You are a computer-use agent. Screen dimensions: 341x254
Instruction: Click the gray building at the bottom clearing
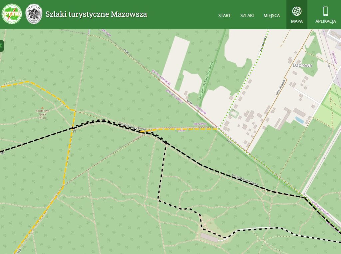coord(209,237)
